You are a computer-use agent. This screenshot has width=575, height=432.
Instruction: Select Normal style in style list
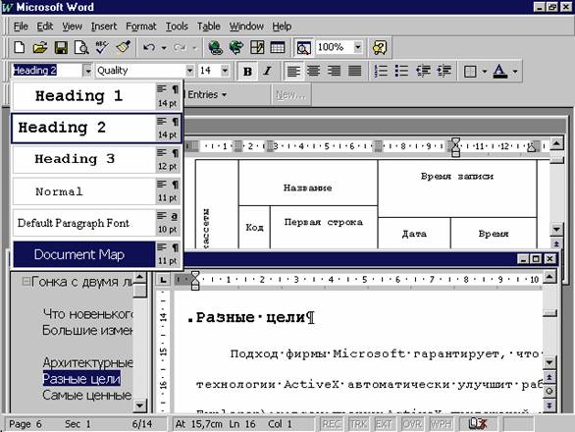(x=97, y=191)
